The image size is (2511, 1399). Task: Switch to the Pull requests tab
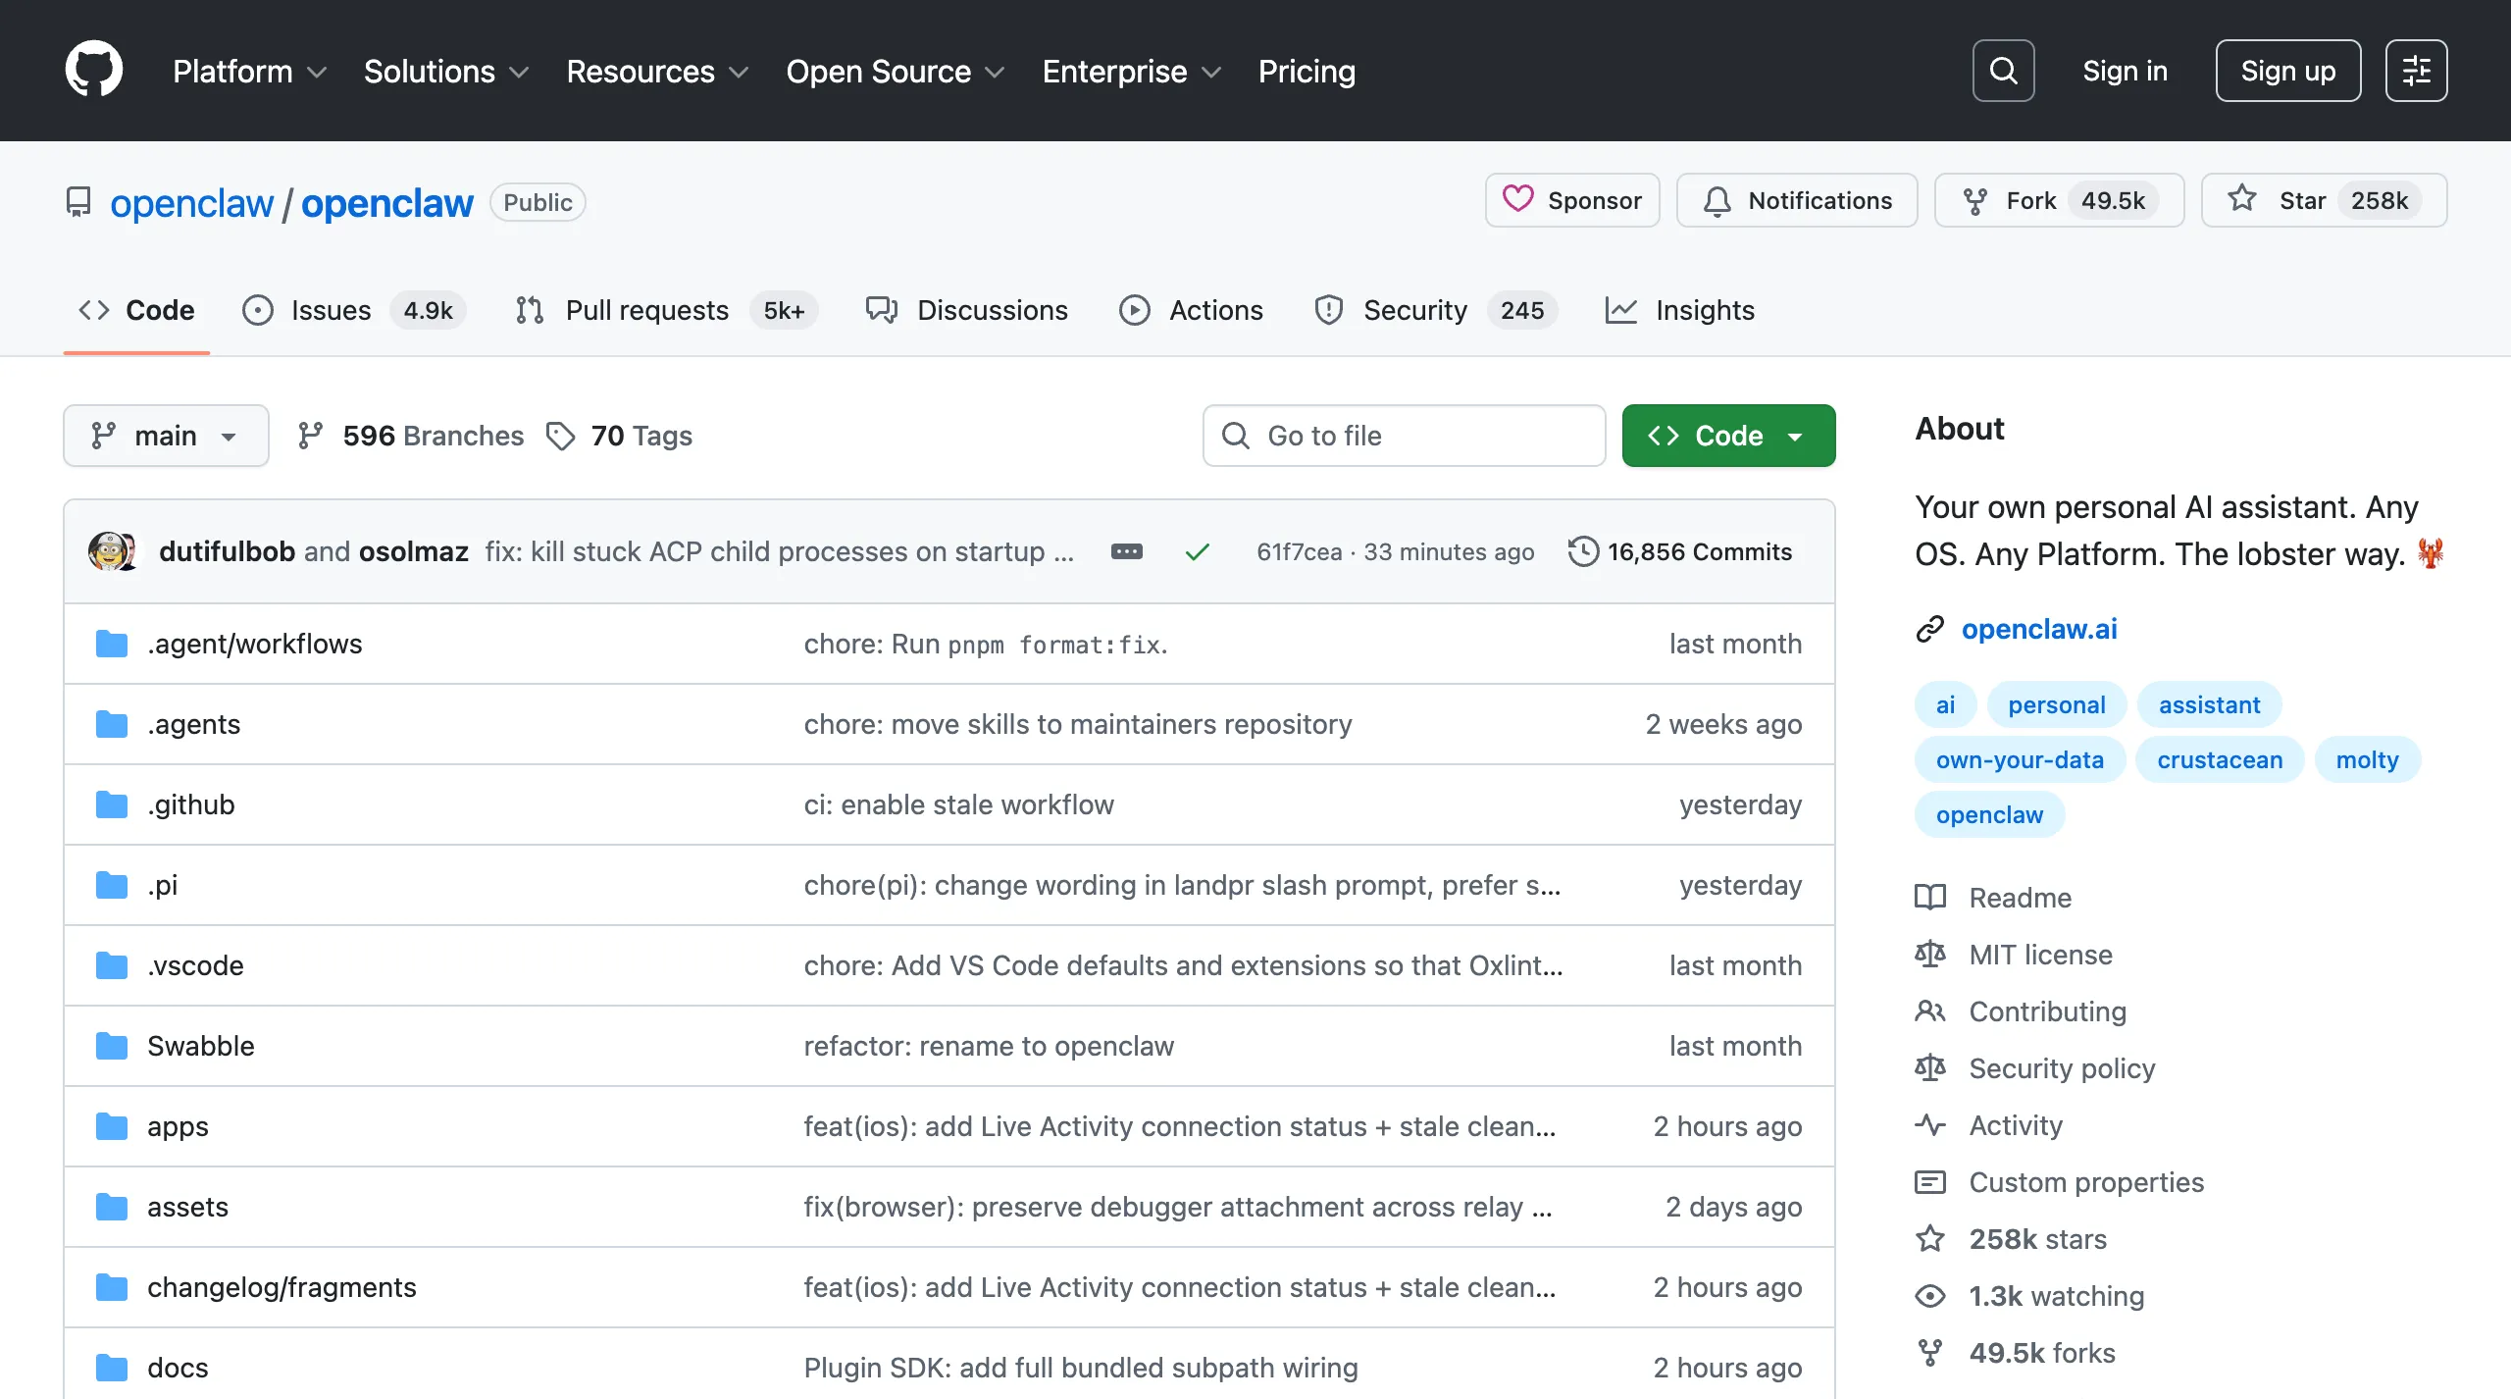click(646, 310)
